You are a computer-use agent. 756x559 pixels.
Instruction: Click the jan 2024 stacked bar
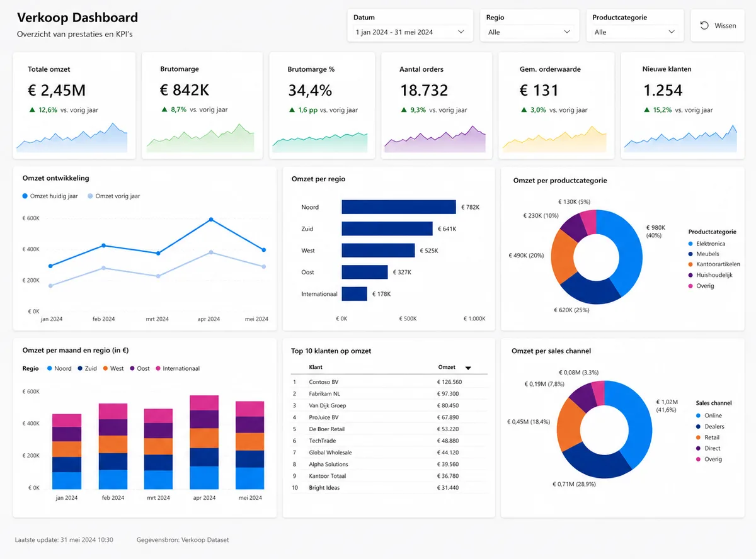pyautogui.click(x=67, y=451)
